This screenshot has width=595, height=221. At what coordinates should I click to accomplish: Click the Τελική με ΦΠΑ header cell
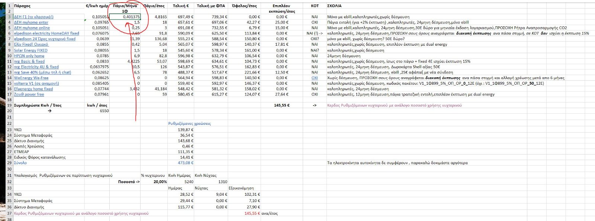coord(211,6)
